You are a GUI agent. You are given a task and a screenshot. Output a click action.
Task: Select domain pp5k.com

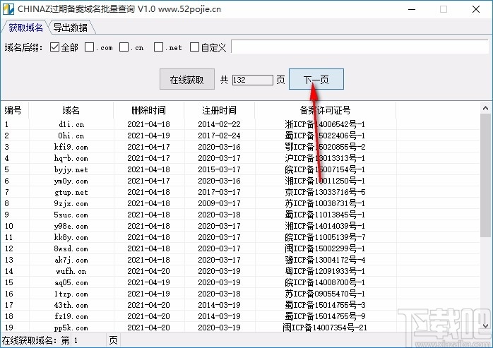tap(71, 328)
